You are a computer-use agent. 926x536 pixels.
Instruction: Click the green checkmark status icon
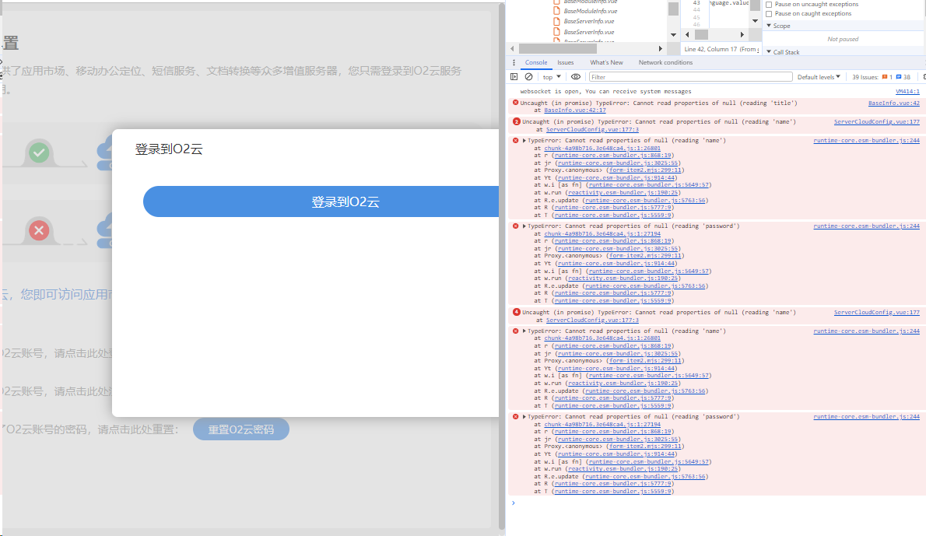pyautogui.click(x=39, y=153)
